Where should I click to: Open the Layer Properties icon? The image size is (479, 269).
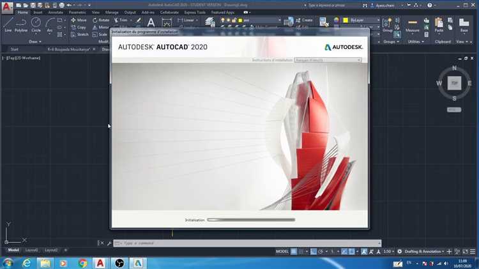210,22
